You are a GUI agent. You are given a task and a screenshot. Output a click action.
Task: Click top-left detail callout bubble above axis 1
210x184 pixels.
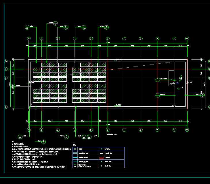(28, 27)
